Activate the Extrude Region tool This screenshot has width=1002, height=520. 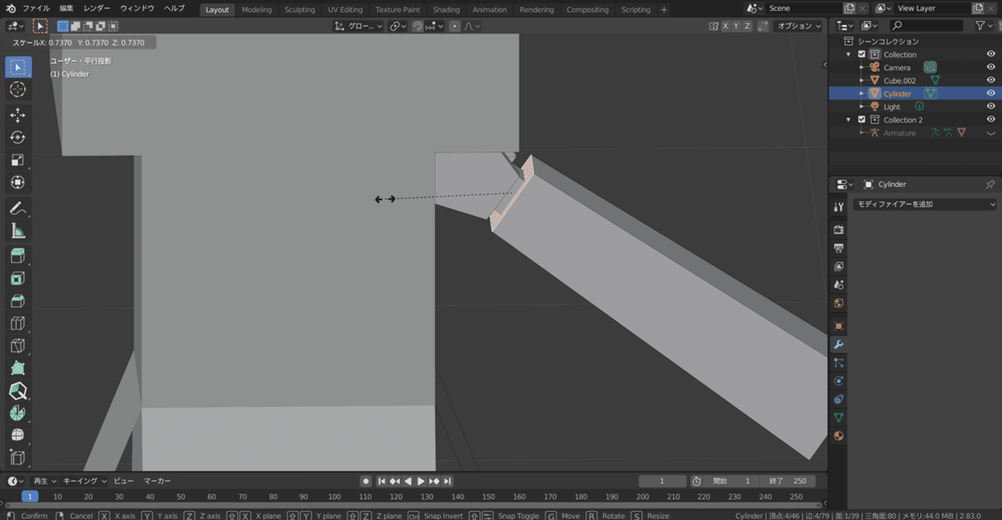tap(18, 256)
